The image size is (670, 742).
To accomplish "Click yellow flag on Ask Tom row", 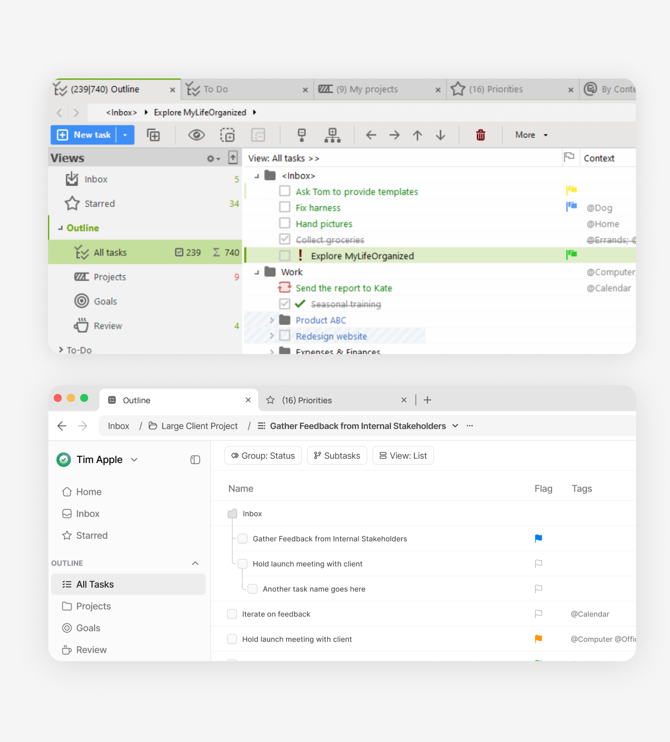I will click(571, 190).
